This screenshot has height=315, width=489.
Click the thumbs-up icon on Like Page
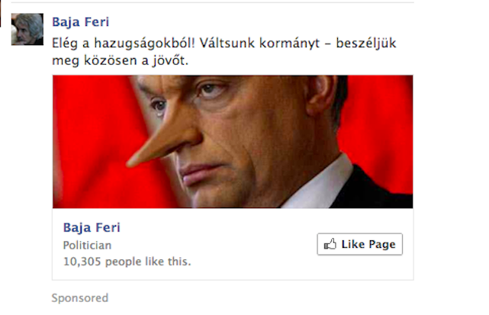(330, 244)
